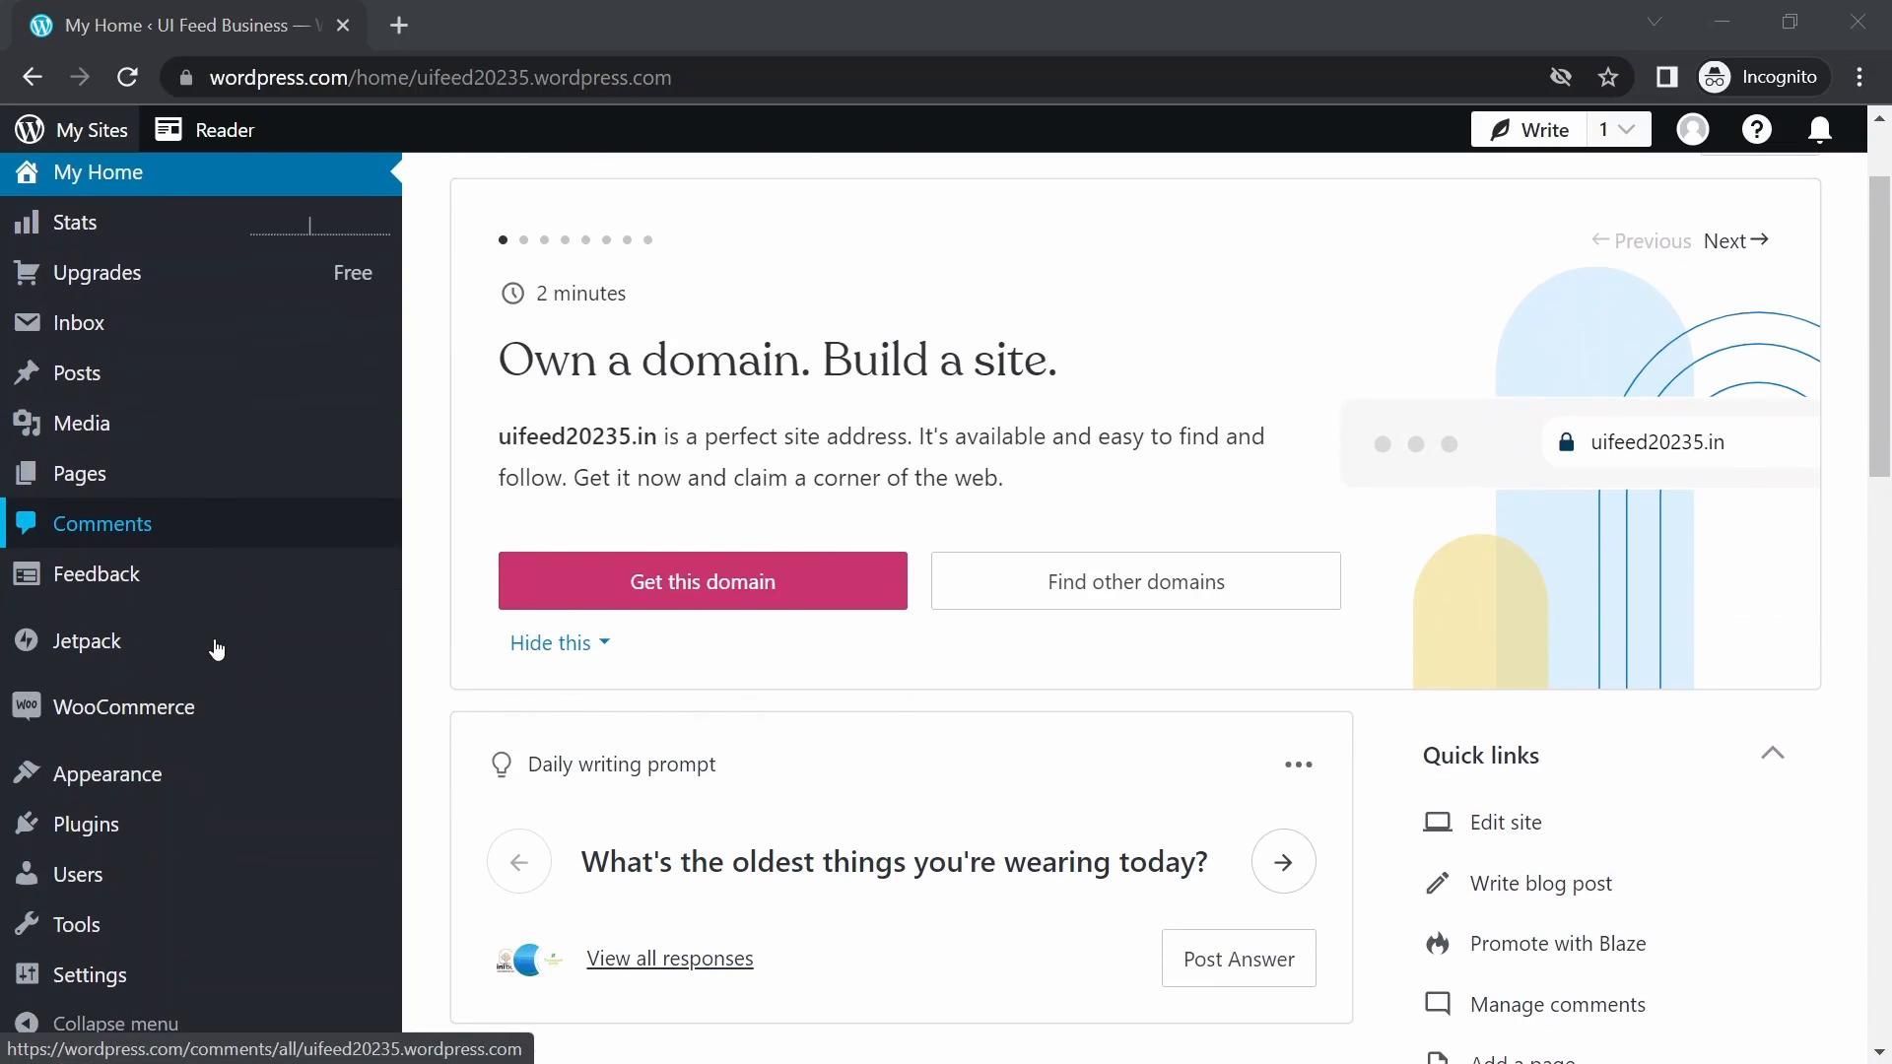Open the drafts dropdown beside Write
The height and width of the screenshot is (1064, 1892).
pyautogui.click(x=1618, y=130)
